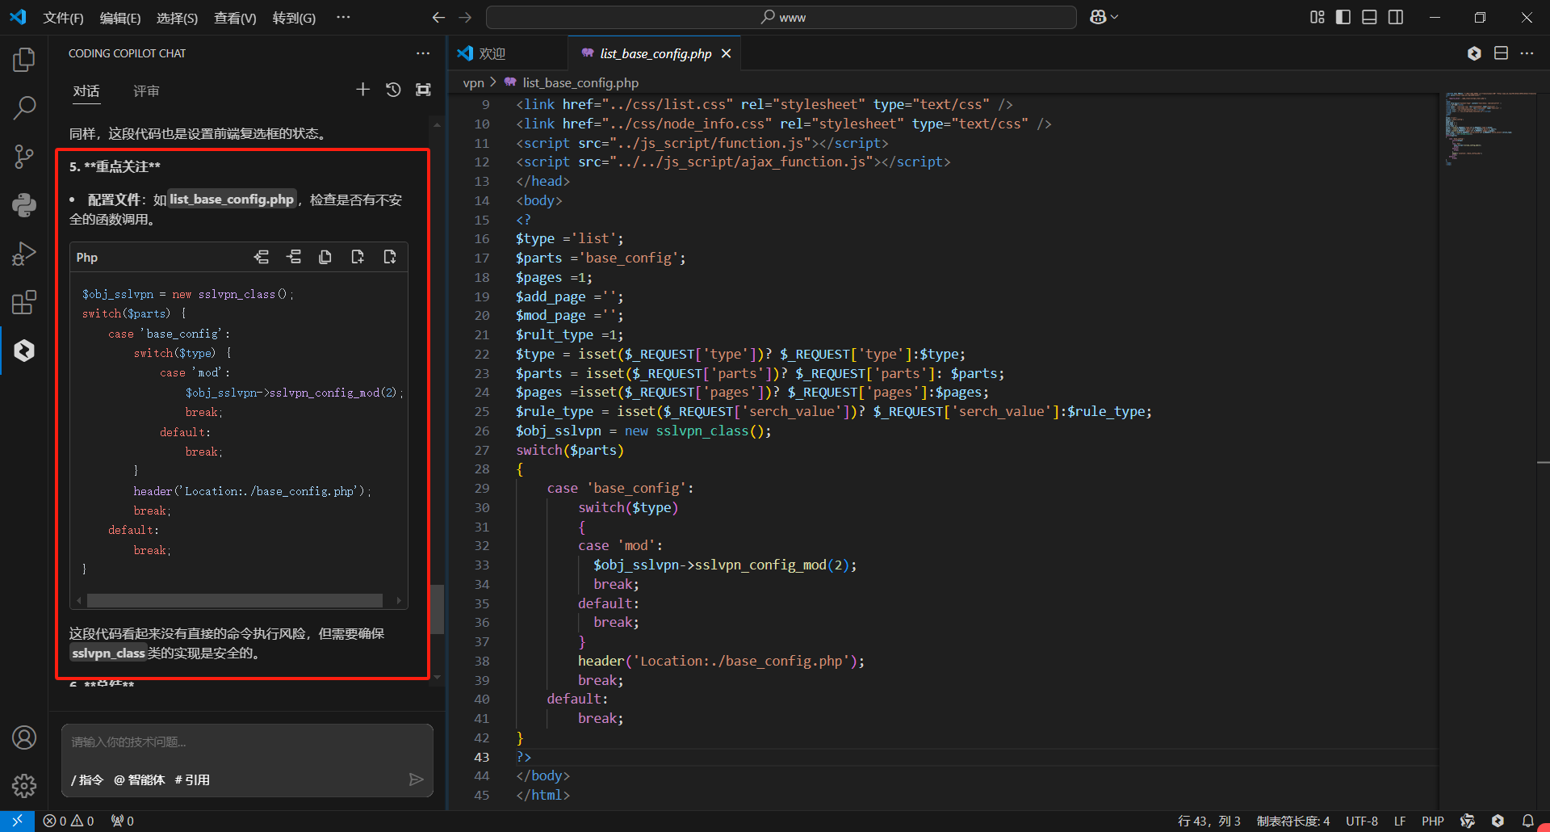
Task: Open the Extensions view
Action: (24, 303)
